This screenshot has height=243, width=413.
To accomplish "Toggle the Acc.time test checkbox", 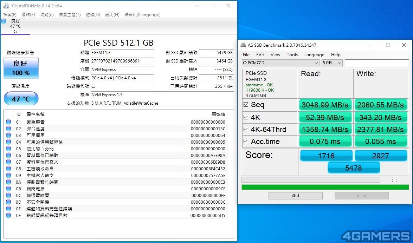I will point(246,141).
